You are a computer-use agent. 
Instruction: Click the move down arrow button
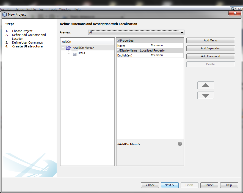[x=206, y=95]
